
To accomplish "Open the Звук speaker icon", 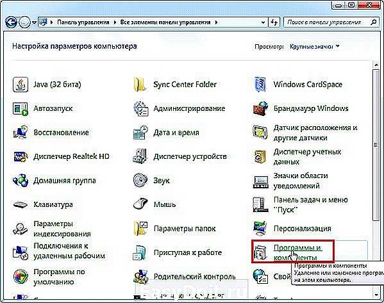I will (x=140, y=180).
